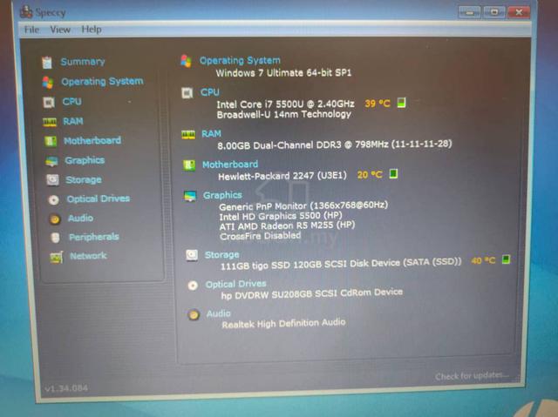The width and height of the screenshot is (558, 417).
Task: Click the Optical Drives heading link in summary
Action: pos(236,284)
